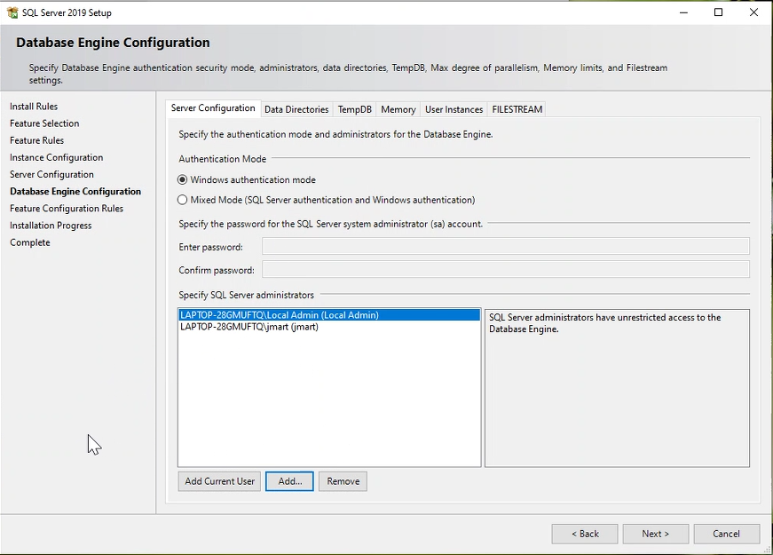773x555 pixels.
Task: Maximize the SQL Server Setup window
Action: [x=718, y=12]
